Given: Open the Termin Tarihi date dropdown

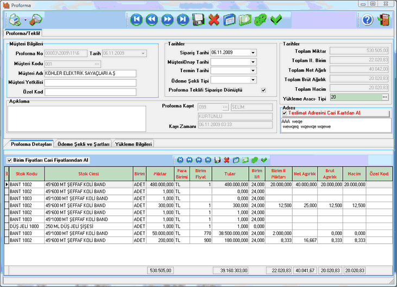Looking at the screenshot, I should pyautogui.click(x=253, y=71).
